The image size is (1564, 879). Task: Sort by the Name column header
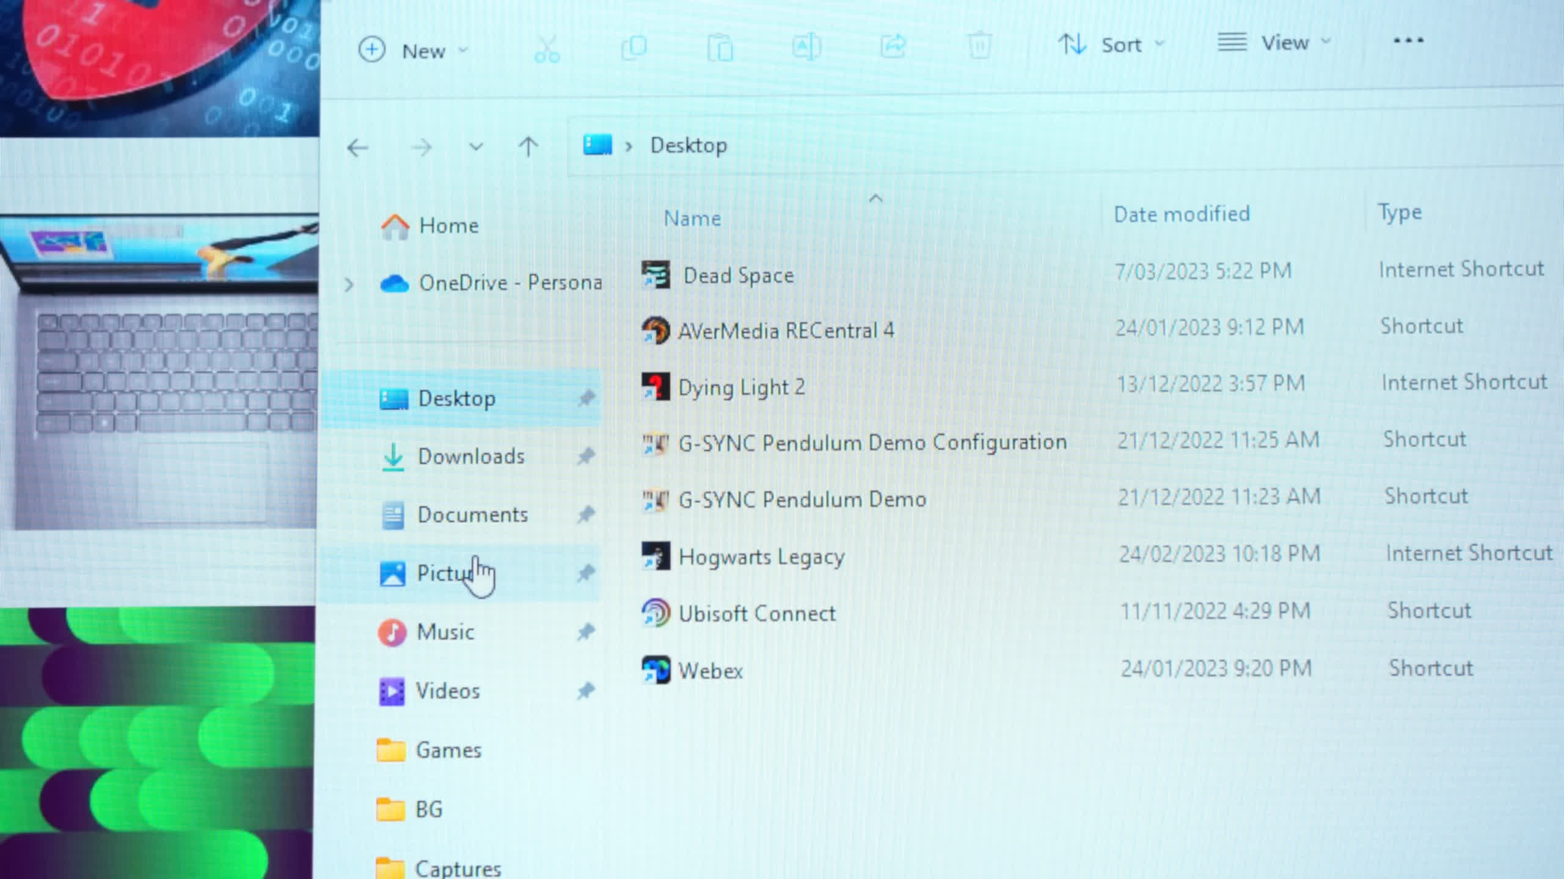coord(692,219)
